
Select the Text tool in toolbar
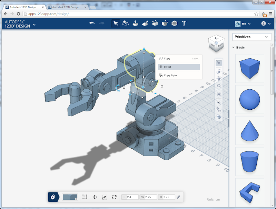(184, 23)
